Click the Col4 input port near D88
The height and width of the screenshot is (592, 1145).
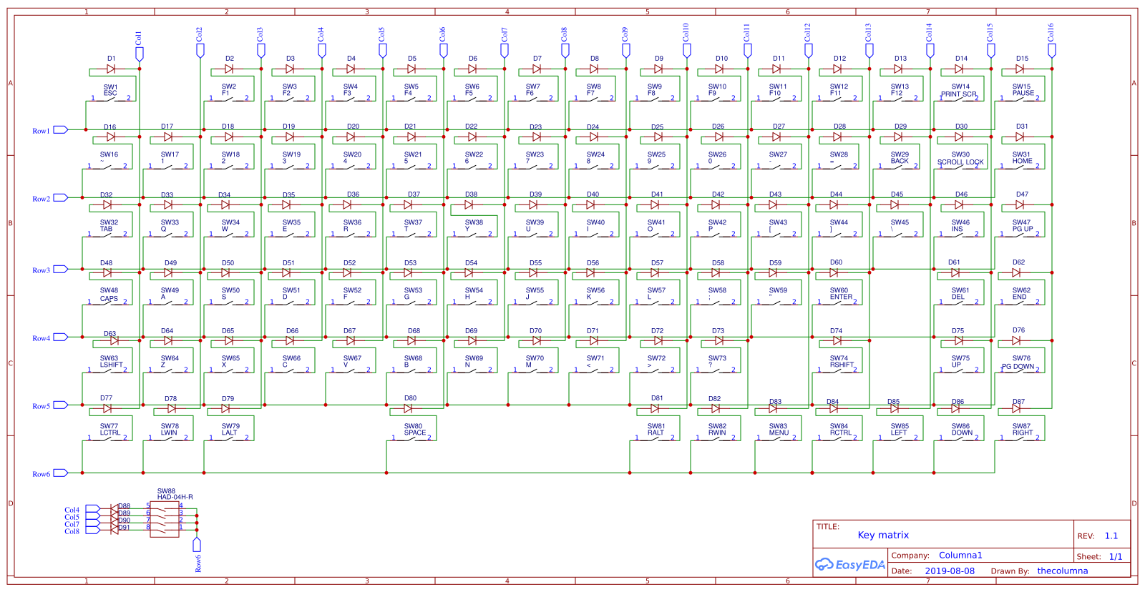pyautogui.click(x=93, y=509)
